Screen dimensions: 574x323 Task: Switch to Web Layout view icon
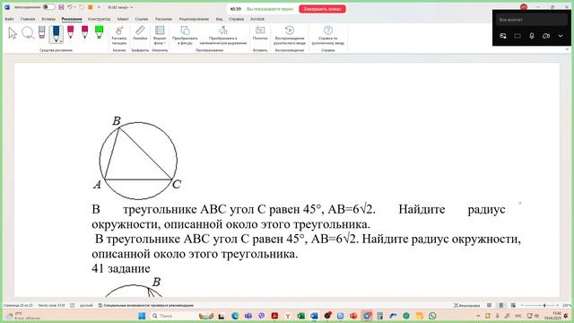513,305
